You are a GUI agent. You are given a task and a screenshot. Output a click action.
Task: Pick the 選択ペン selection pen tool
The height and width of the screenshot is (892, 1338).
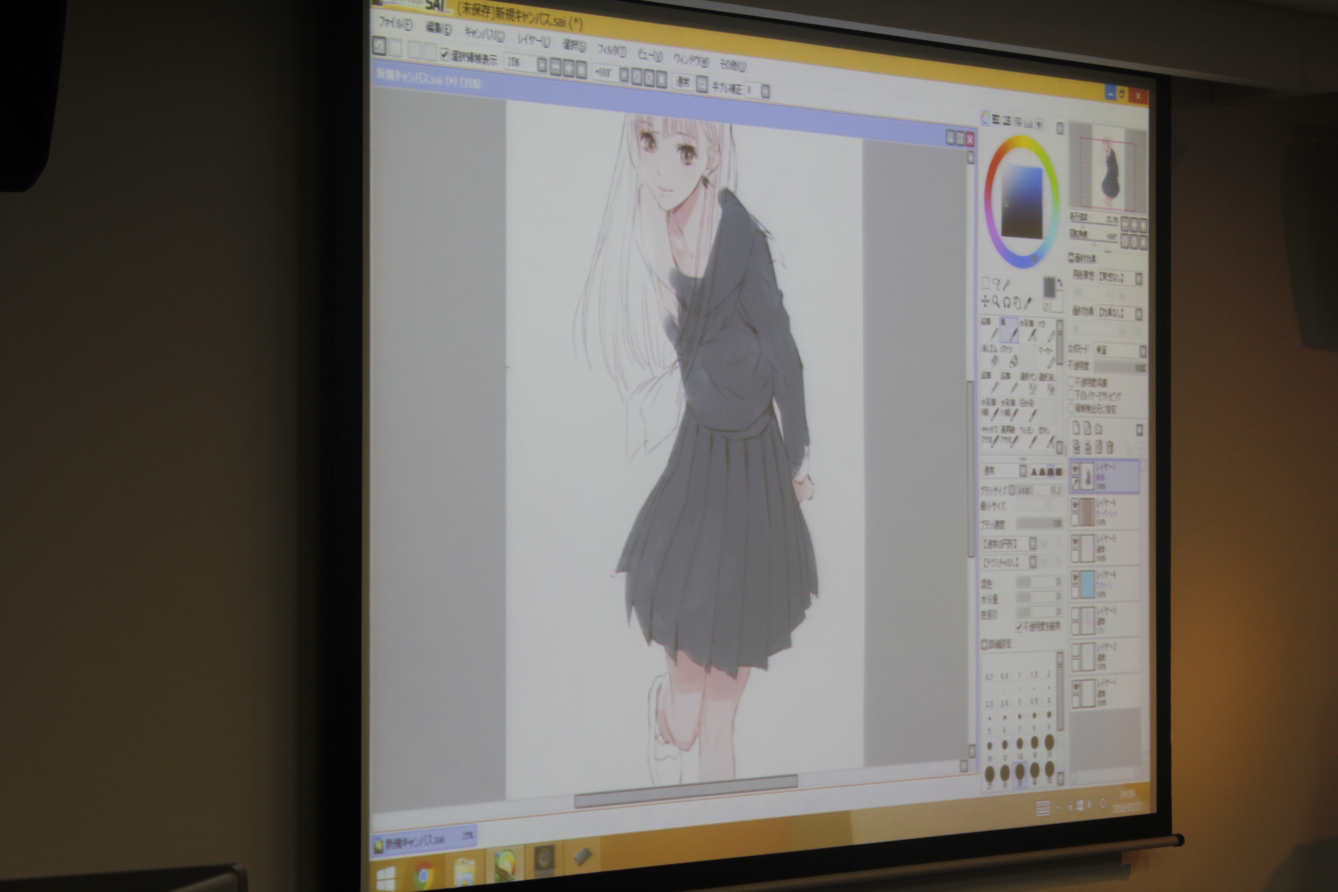point(1029,384)
